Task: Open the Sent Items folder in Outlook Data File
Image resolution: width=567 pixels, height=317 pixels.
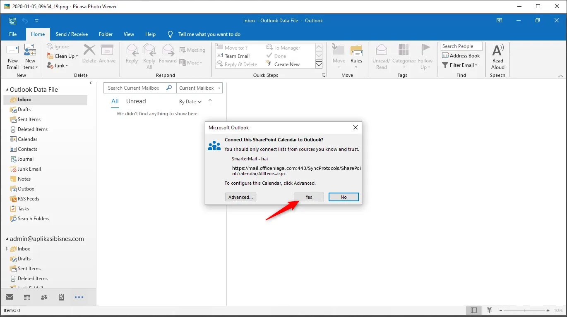Action: pyautogui.click(x=29, y=119)
